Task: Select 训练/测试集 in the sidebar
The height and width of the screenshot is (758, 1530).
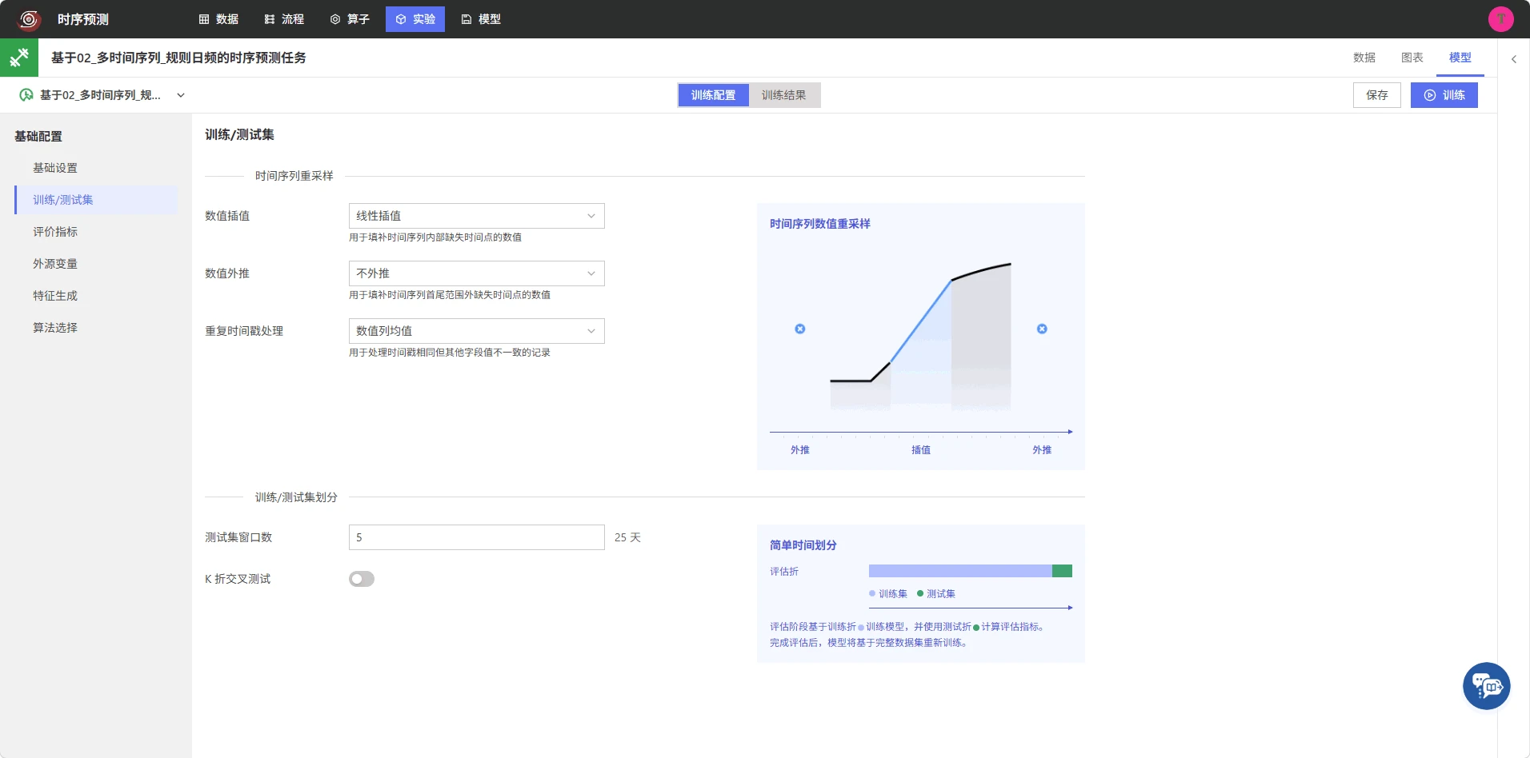Action: tap(96, 200)
